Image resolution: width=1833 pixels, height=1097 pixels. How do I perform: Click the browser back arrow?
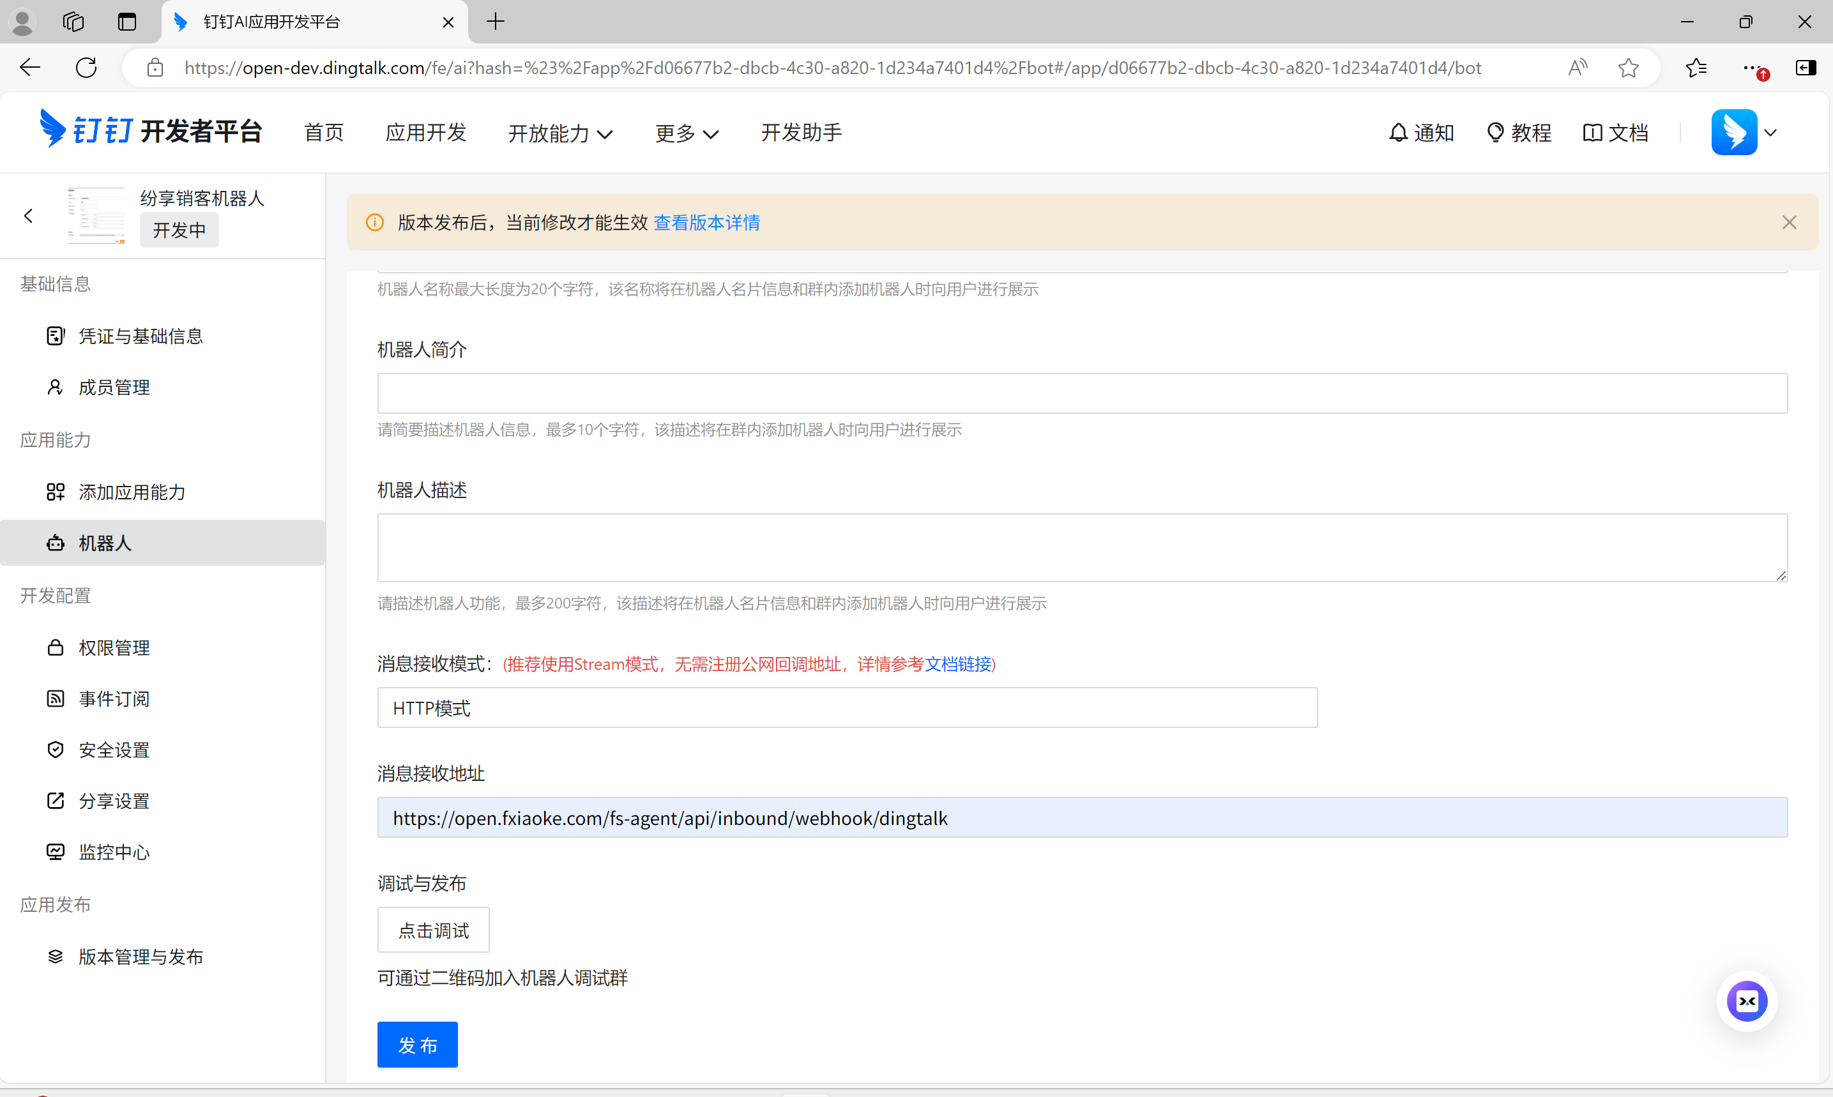tap(29, 68)
